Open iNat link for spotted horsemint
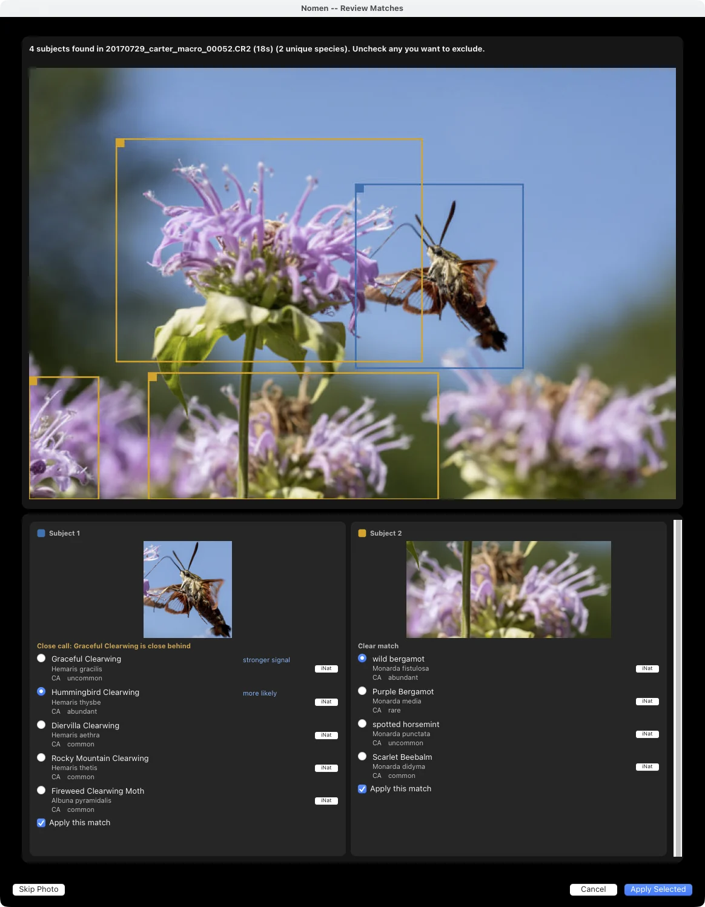The image size is (705, 907). click(647, 734)
